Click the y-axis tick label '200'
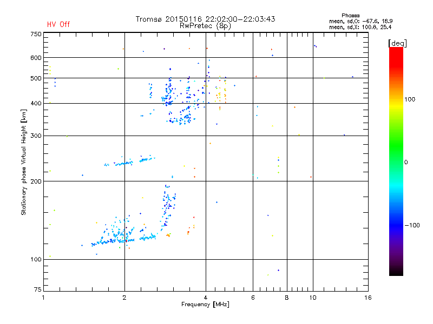This screenshot has width=433, height=324. click(36, 181)
